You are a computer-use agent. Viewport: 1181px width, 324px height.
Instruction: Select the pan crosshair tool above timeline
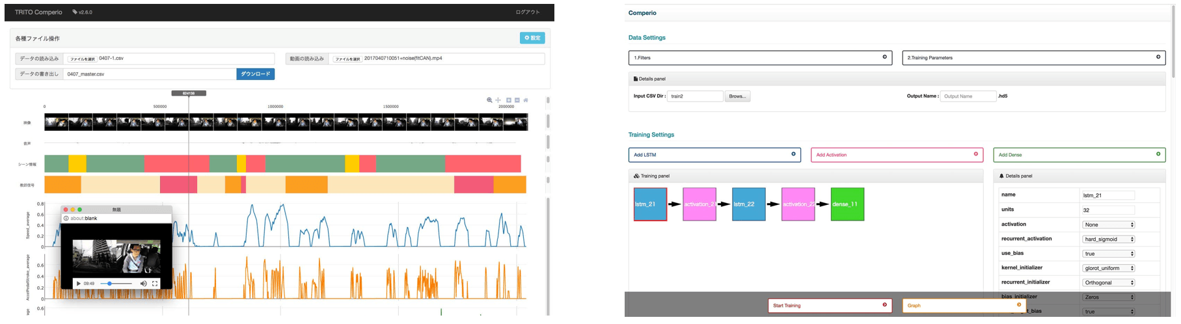[x=498, y=100]
